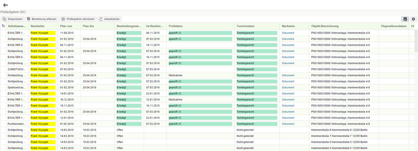Click Bemerkung erfassen pencil button
The width and height of the screenshot is (418, 151).
[42, 19]
